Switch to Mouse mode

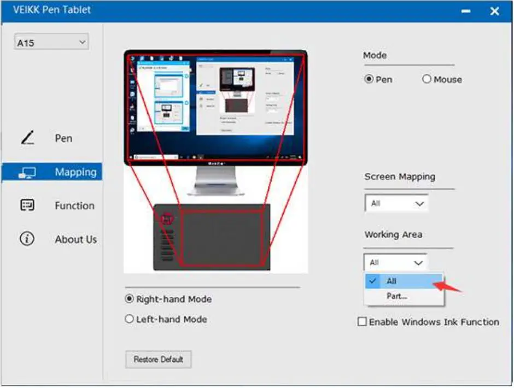pyautogui.click(x=428, y=79)
